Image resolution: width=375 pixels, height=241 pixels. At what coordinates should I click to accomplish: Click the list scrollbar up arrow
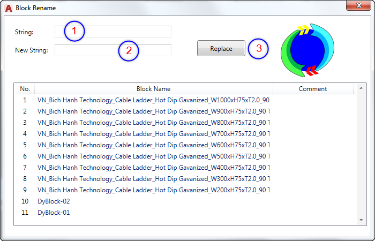pyautogui.click(x=361, y=88)
